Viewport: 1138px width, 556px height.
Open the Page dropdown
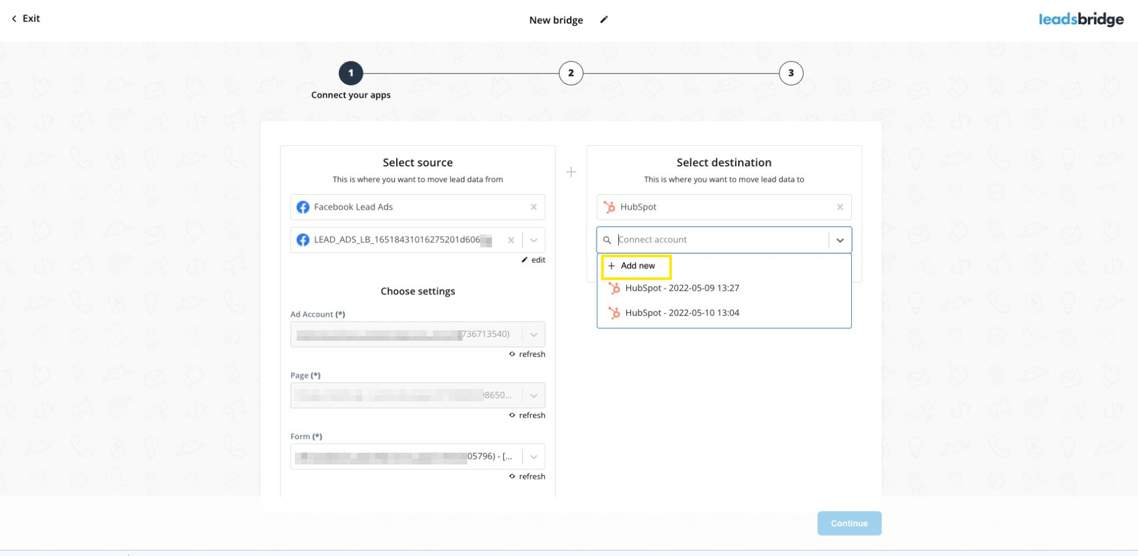pyautogui.click(x=533, y=395)
